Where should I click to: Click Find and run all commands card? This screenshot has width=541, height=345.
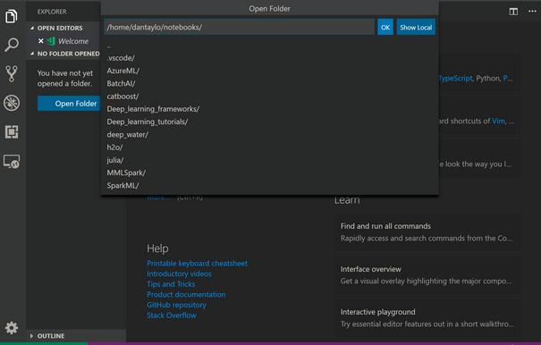[427, 232]
